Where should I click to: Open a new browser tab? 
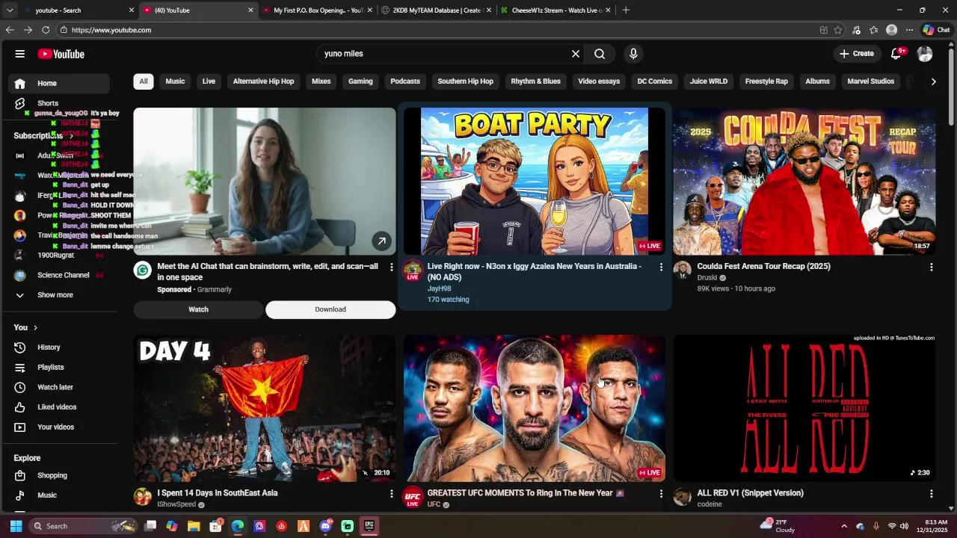tap(626, 10)
